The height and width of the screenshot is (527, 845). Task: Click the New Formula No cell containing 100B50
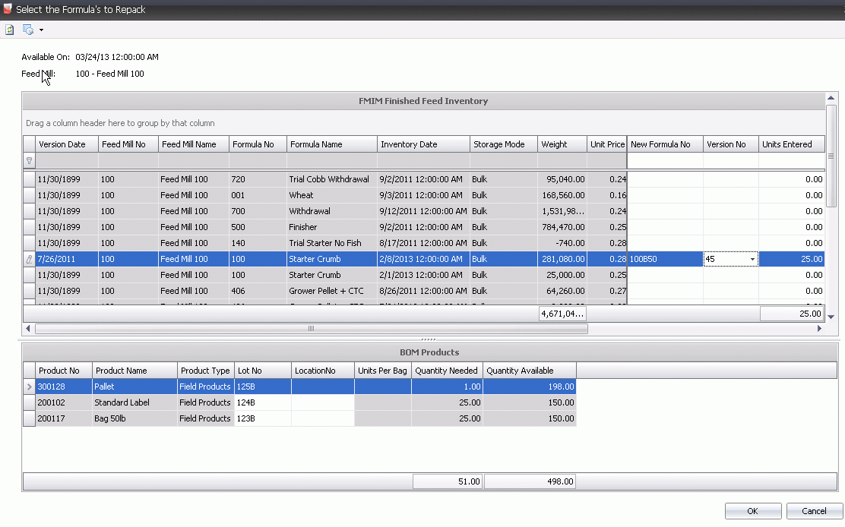(664, 260)
